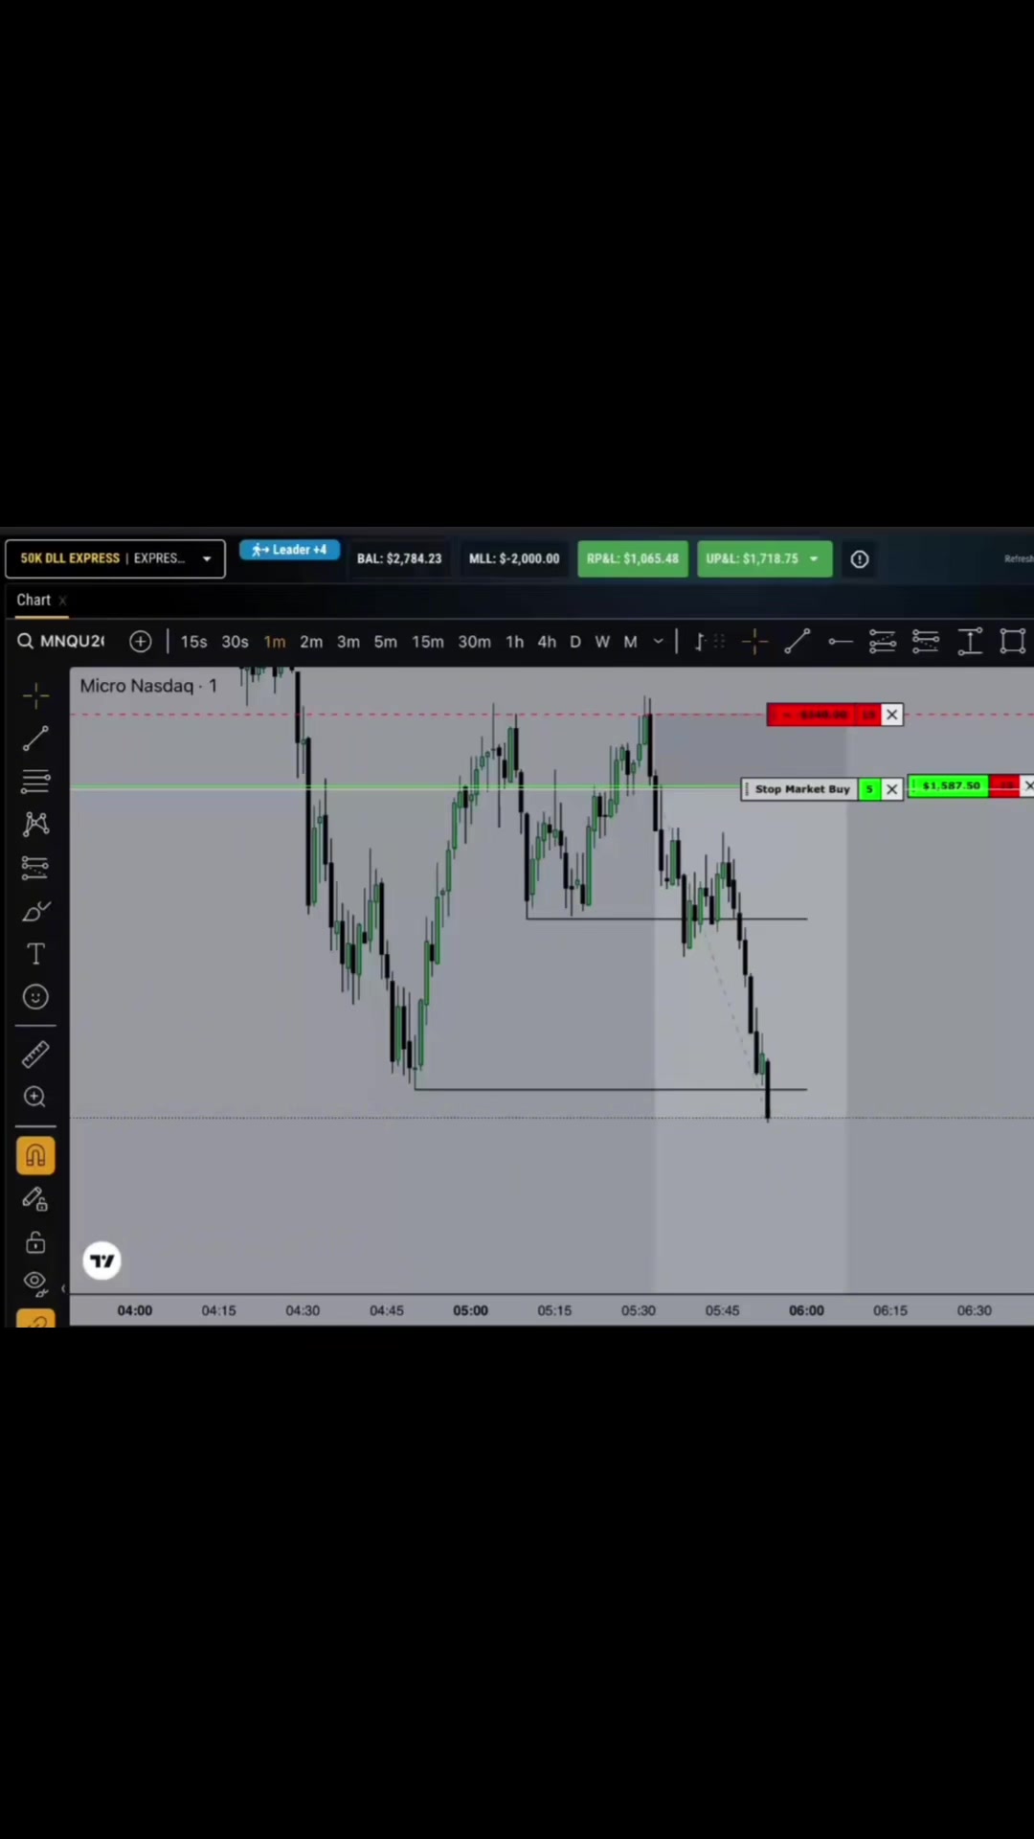Select the W weekly timeframe
Image resolution: width=1034 pixels, height=1839 pixels.
click(x=602, y=642)
